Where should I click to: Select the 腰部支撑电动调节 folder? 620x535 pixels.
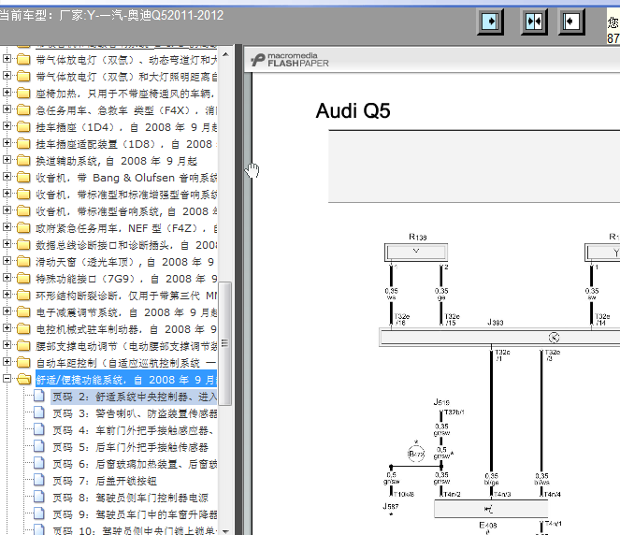click(126, 346)
